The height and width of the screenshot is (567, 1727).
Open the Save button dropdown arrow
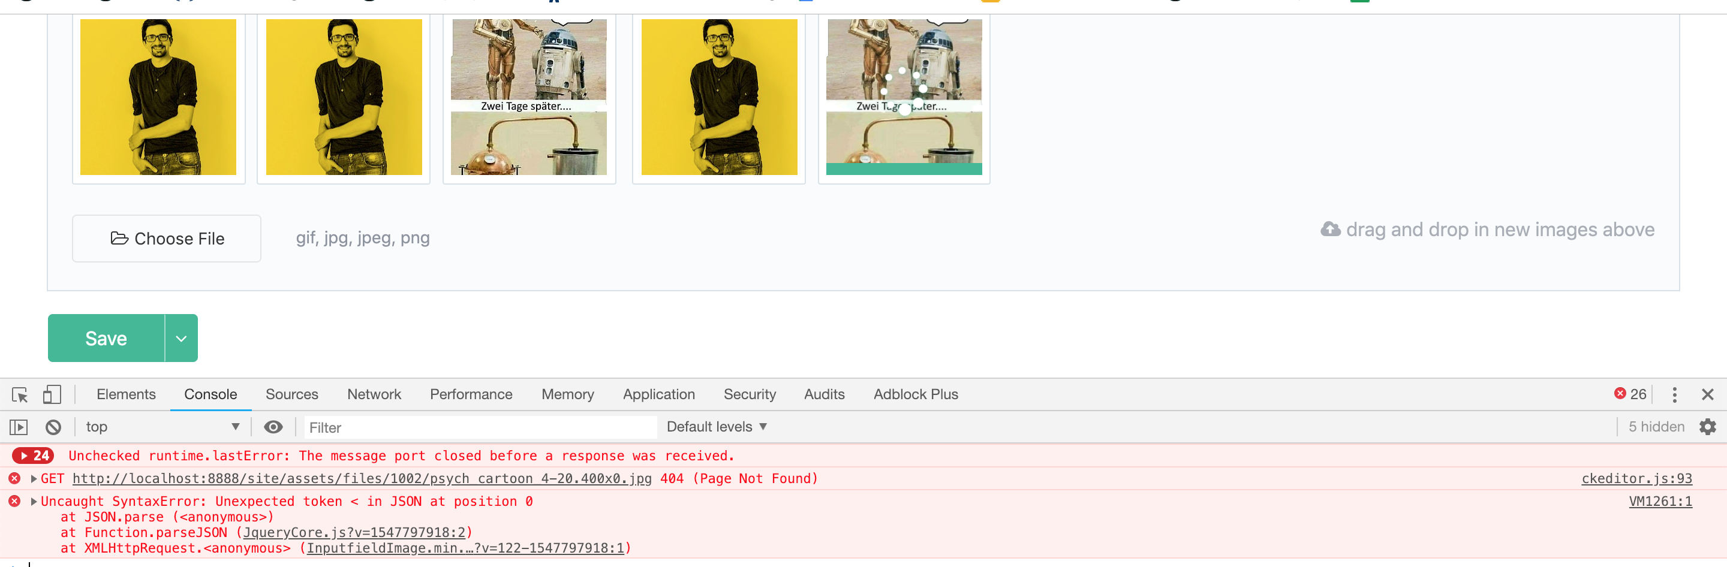click(x=180, y=338)
